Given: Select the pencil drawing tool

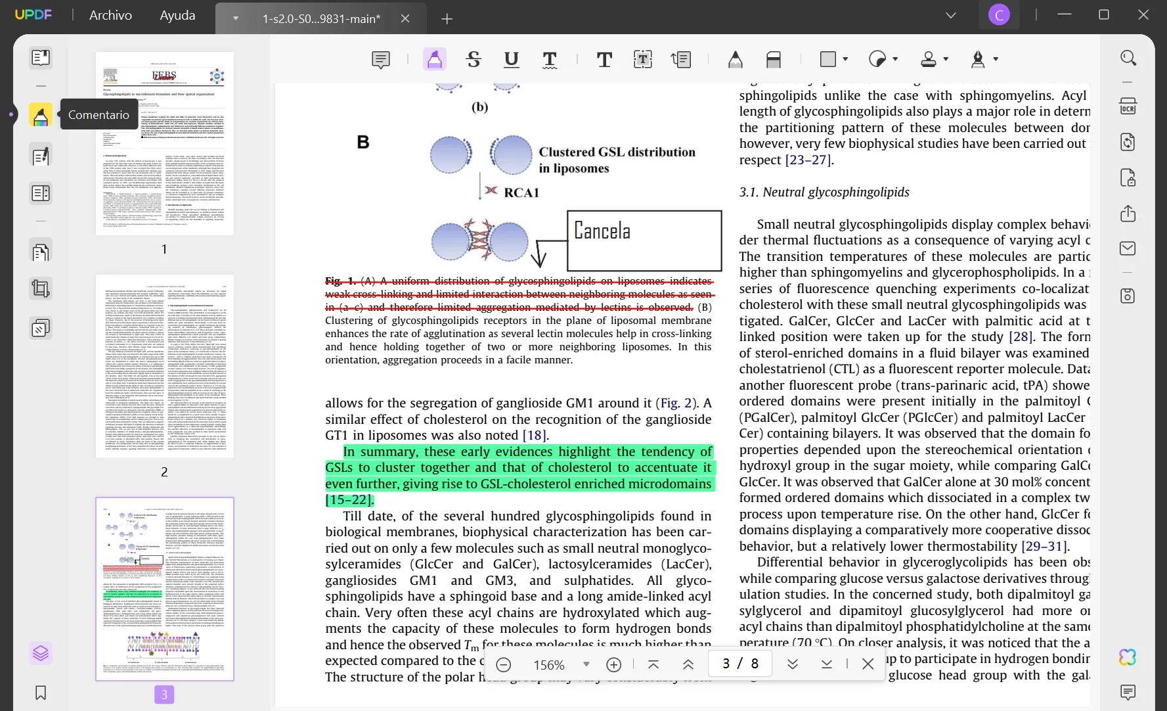Looking at the screenshot, I should click(736, 60).
